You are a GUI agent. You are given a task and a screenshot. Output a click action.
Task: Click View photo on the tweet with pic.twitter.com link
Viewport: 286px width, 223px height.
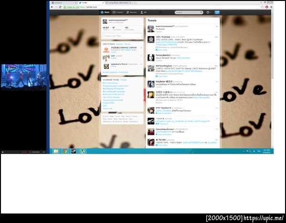[x=162, y=124]
